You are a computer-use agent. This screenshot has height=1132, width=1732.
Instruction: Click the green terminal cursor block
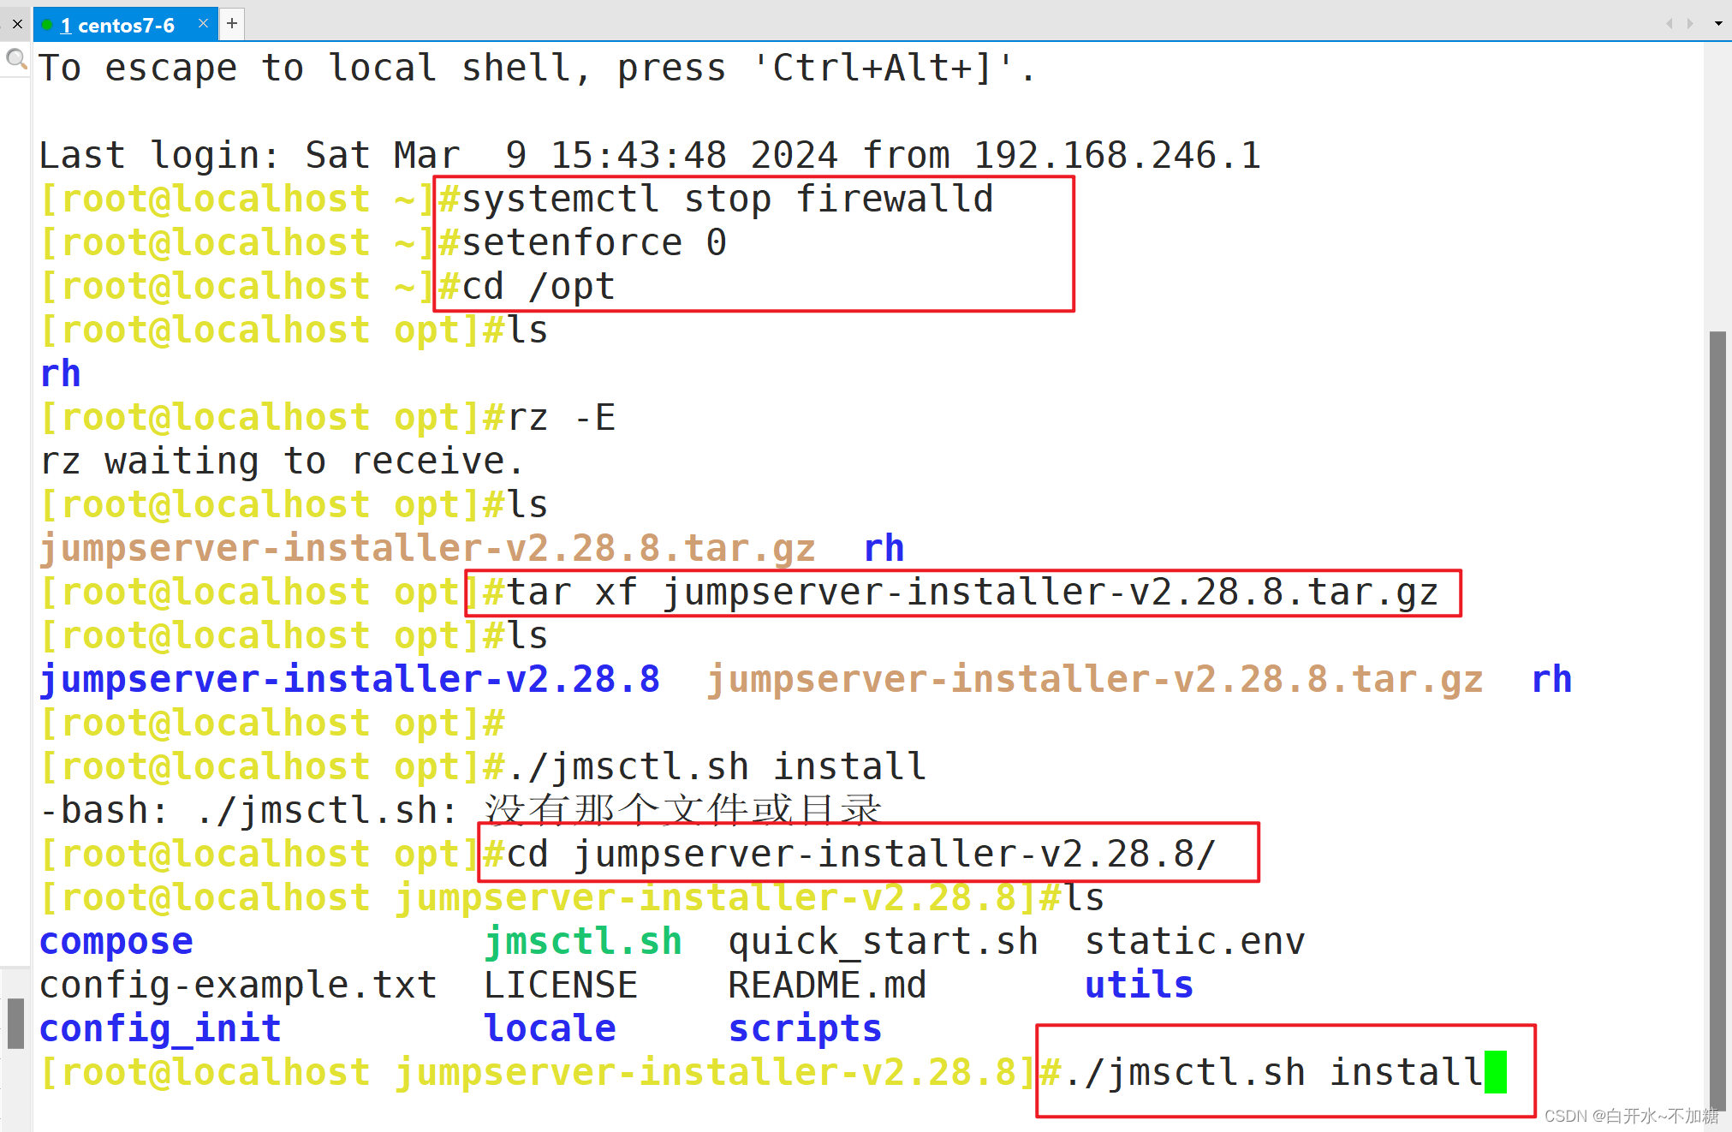click(x=1495, y=1072)
